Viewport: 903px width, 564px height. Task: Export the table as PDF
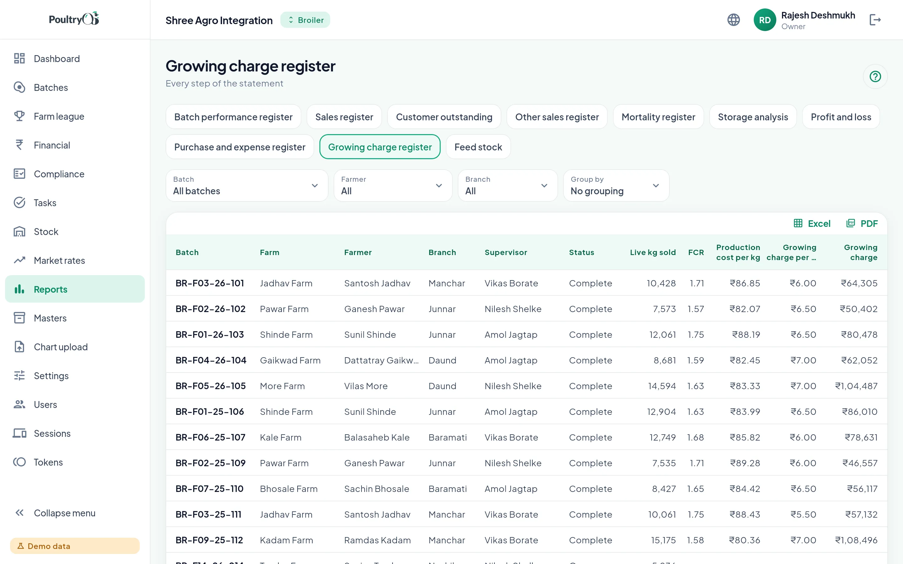click(x=862, y=223)
